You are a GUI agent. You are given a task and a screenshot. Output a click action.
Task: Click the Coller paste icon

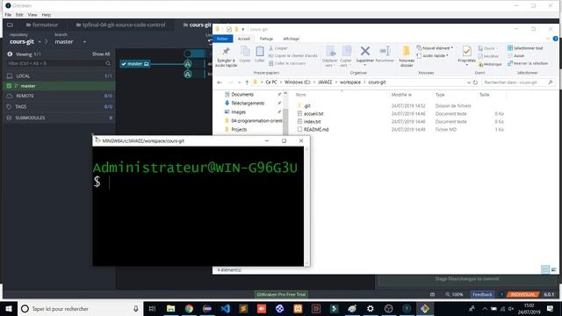(x=260, y=52)
